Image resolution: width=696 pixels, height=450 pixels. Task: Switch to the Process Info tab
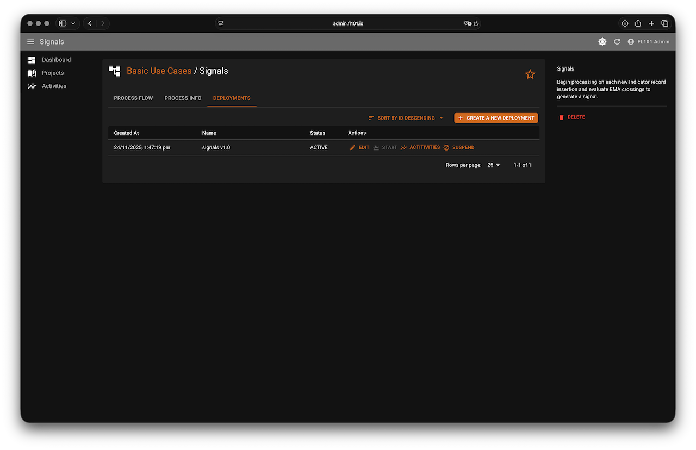(x=183, y=98)
